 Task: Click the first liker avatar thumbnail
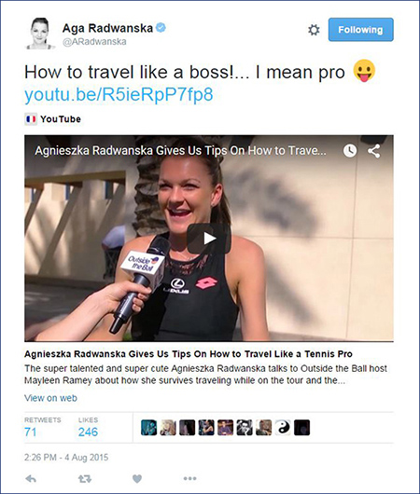click(148, 428)
